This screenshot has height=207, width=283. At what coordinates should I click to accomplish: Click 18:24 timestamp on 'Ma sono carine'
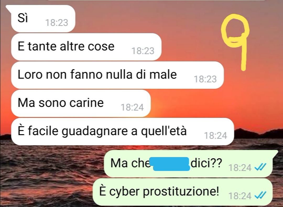click(x=132, y=107)
